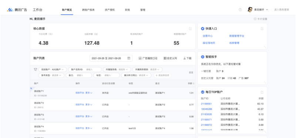The image size is (296, 138).
Task: Click 我管理的账户 value 55
Action: pyautogui.click(x=176, y=43)
